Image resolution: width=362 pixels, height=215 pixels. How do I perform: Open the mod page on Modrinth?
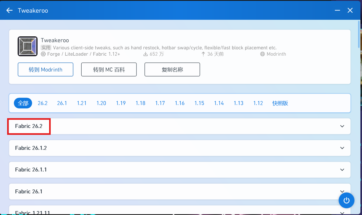pyautogui.click(x=45, y=70)
